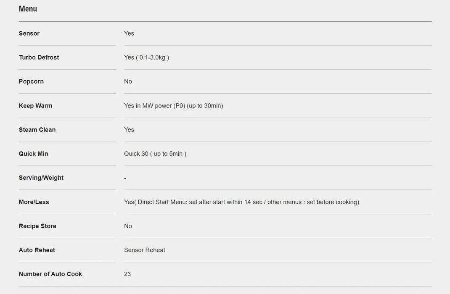Click the Auto Reheat label

[37, 250]
